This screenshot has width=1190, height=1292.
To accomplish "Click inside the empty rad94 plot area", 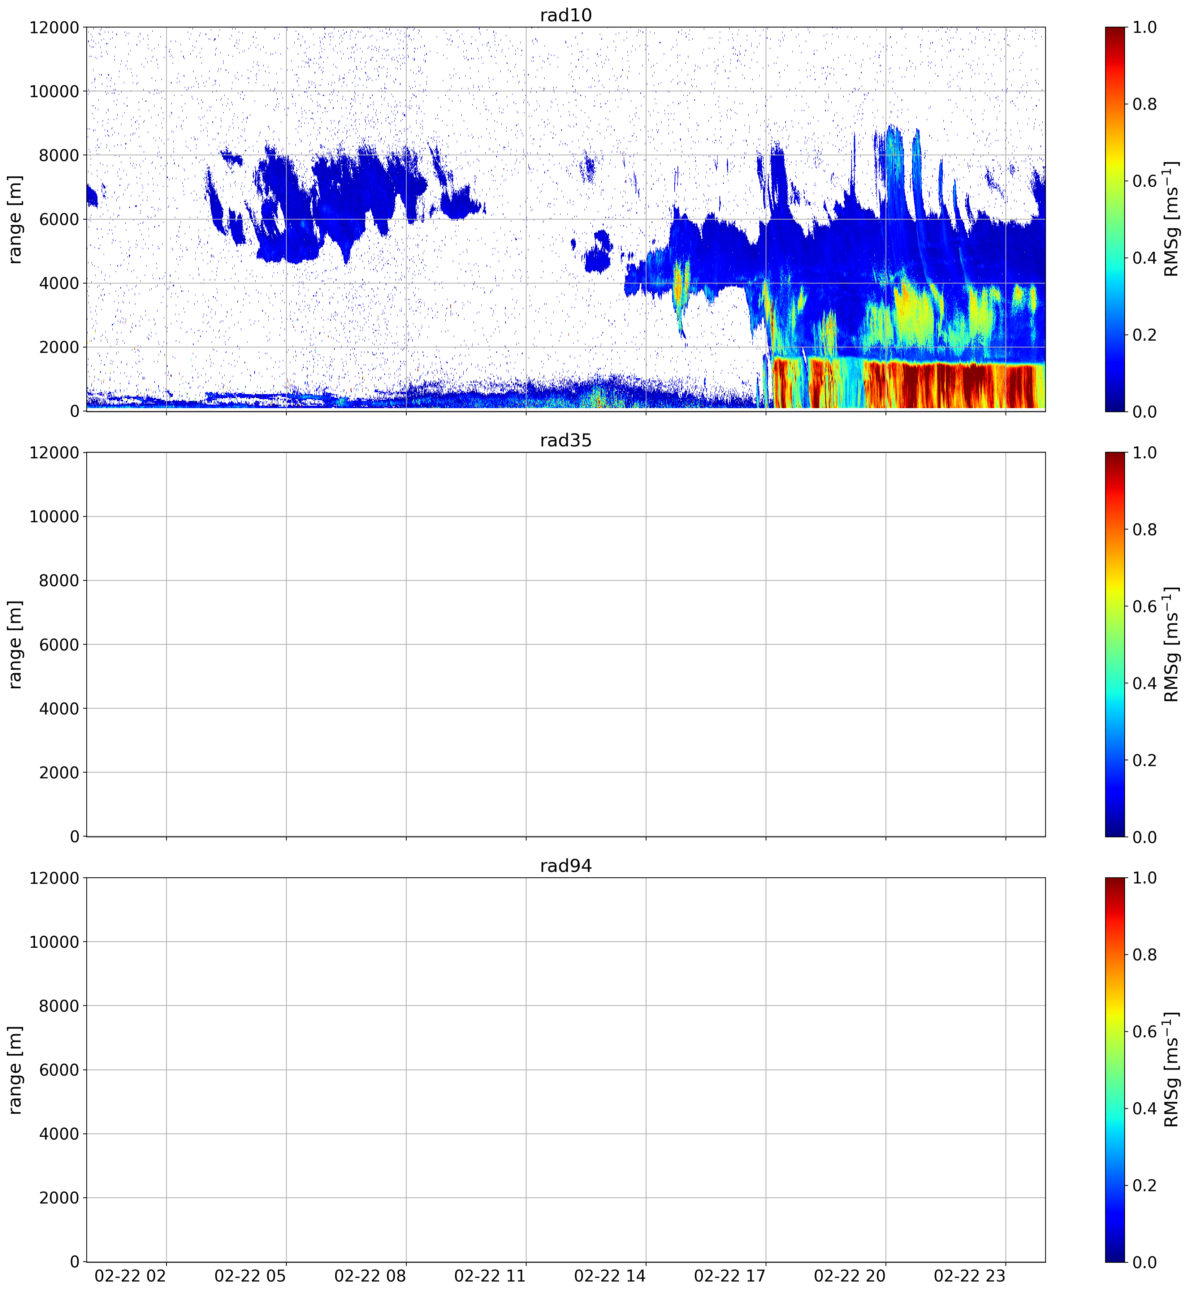I will tap(565, 1070).
